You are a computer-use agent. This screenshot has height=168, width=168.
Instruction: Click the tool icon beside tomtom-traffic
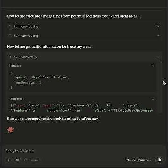[10, 57]
